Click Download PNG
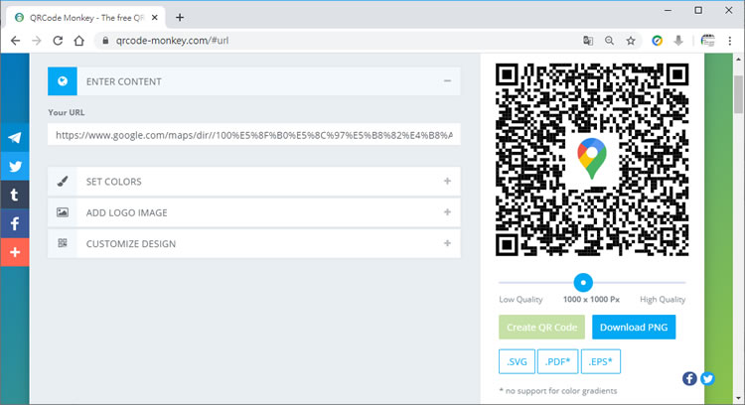This screenshot has width=745, height=405. click(634, 328)
